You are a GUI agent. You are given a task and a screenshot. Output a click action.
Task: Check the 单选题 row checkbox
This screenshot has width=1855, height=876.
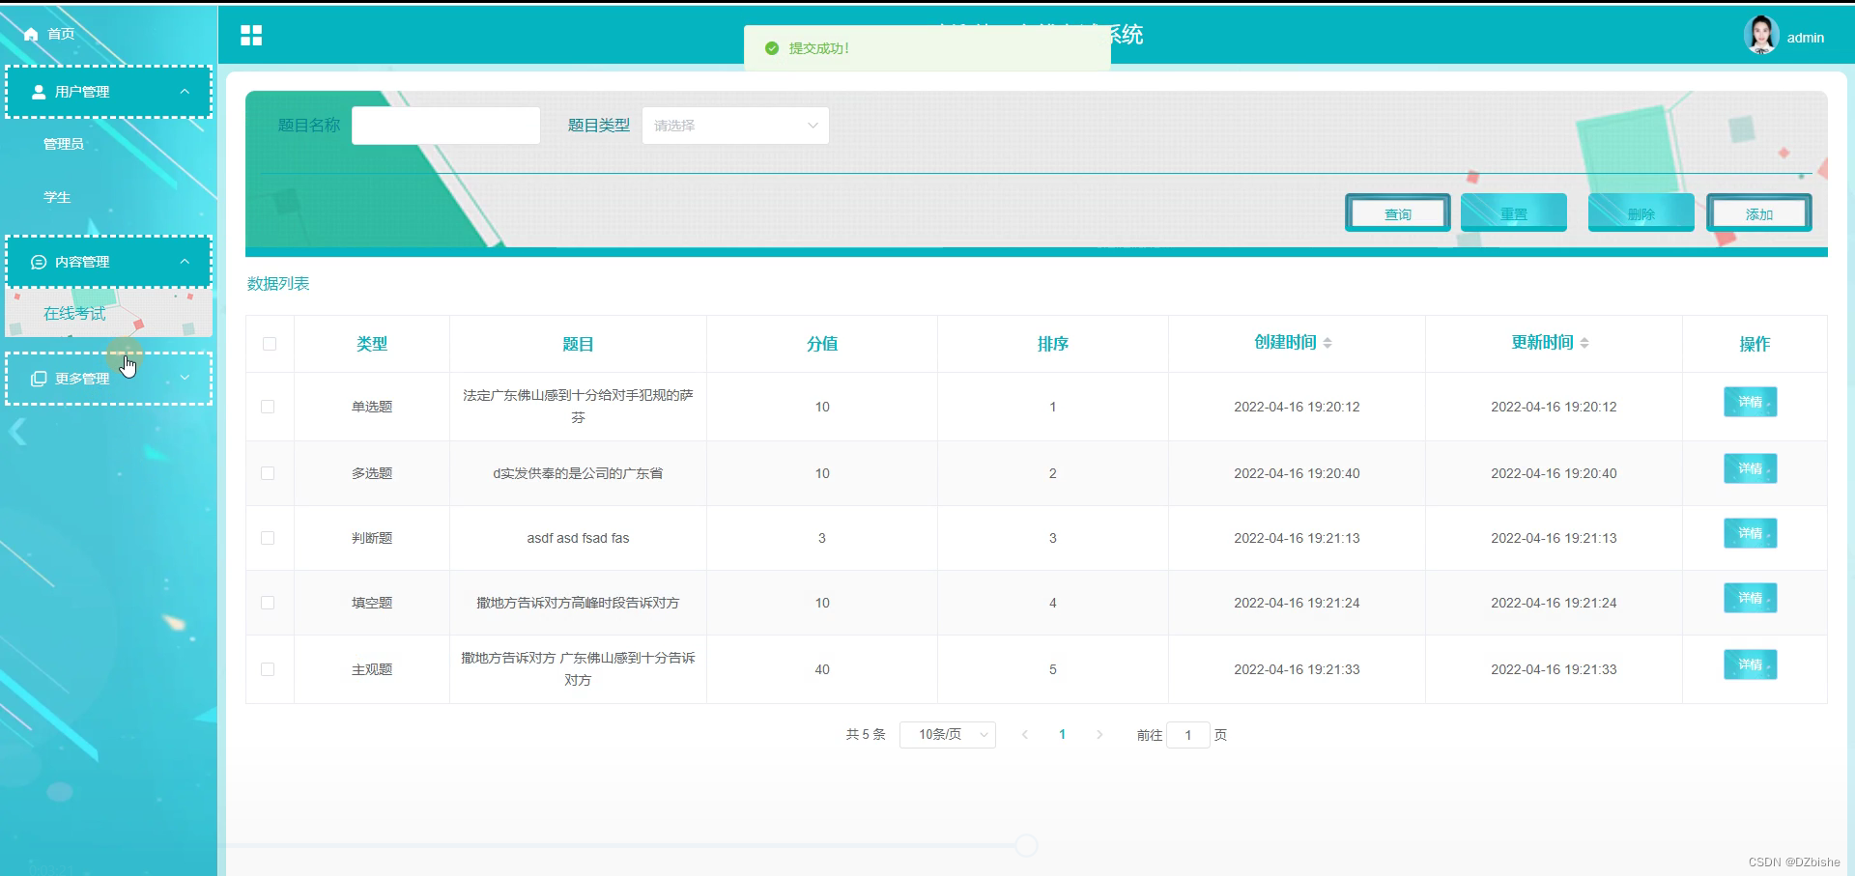point(268,407)
